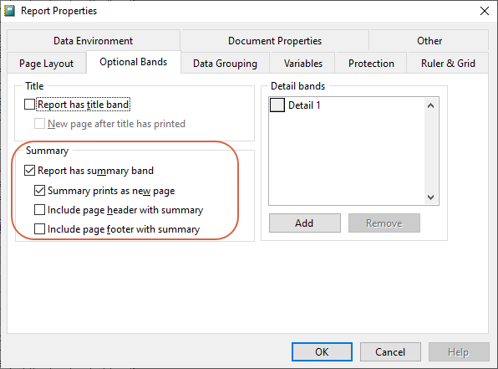
Task: Select Detail 1 in the list
Action: [304, 105]
